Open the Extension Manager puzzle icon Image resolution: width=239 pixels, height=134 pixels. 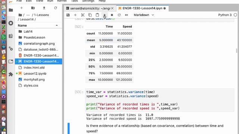[11, 74]
